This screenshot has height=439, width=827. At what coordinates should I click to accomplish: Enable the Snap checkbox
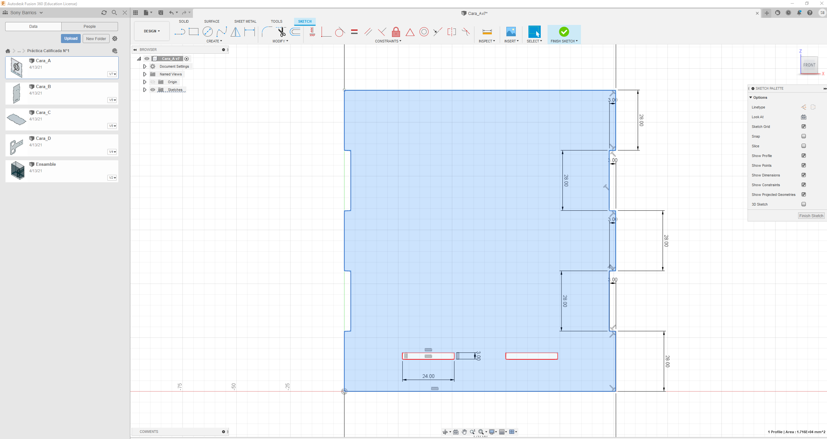tap(804, 136)
